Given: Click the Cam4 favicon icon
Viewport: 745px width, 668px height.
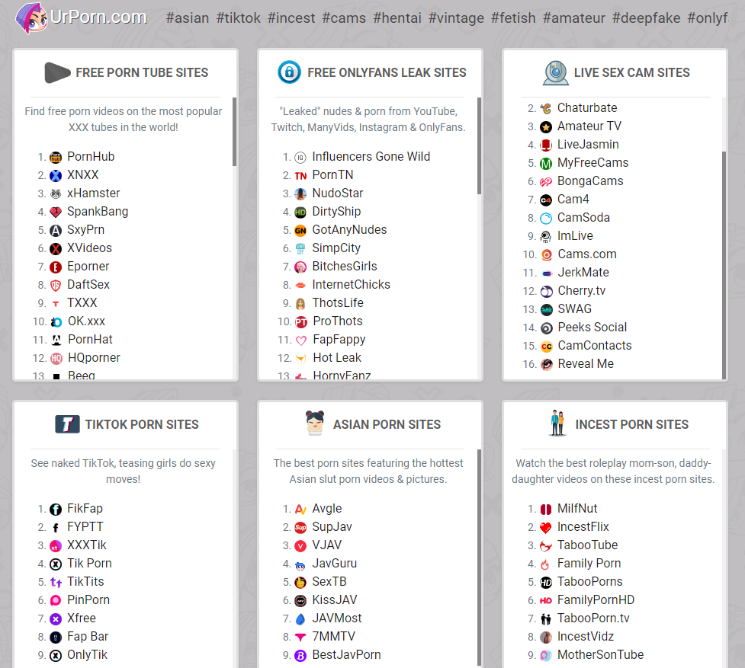Looking at the screenshot, I should point(546,200).
